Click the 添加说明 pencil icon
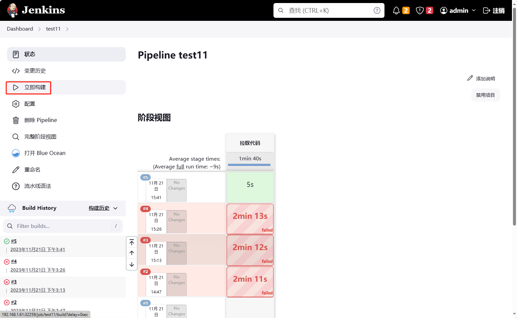This screenshot has width=517, height=318. [470, 78]
